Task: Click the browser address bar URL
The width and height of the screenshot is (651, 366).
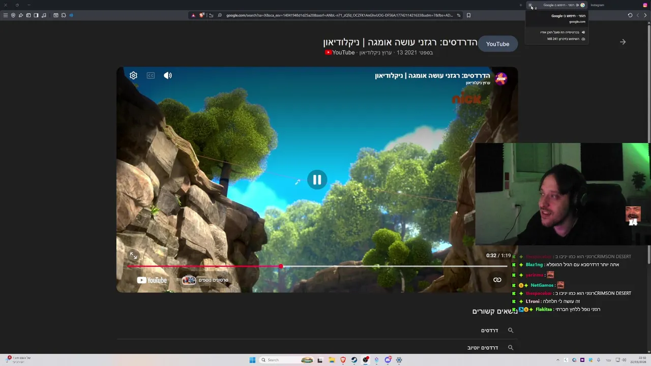Action: pyautogui.click(x=339, y=15)
